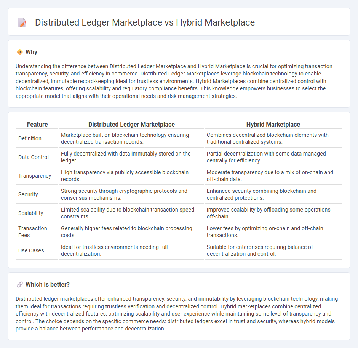Click the Distributed Ledger Marketplace column header

(131, 124)
